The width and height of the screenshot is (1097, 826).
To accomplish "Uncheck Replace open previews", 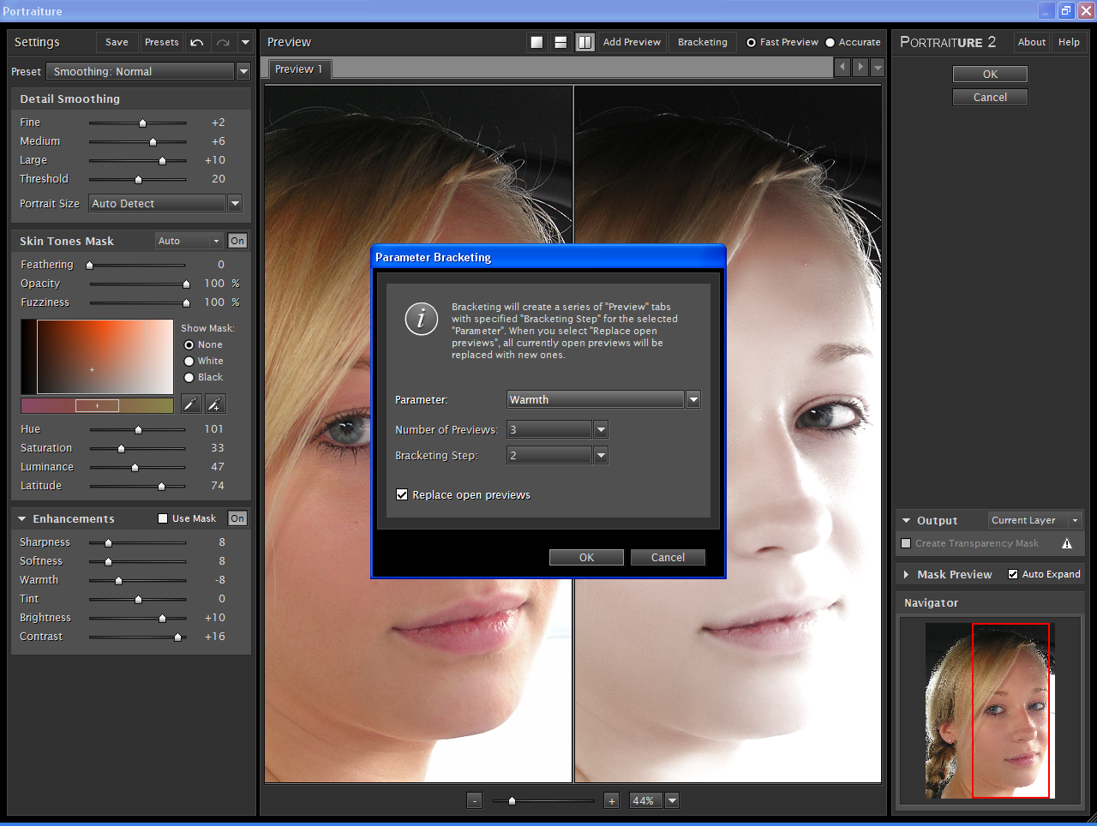I will click(402, 494).
